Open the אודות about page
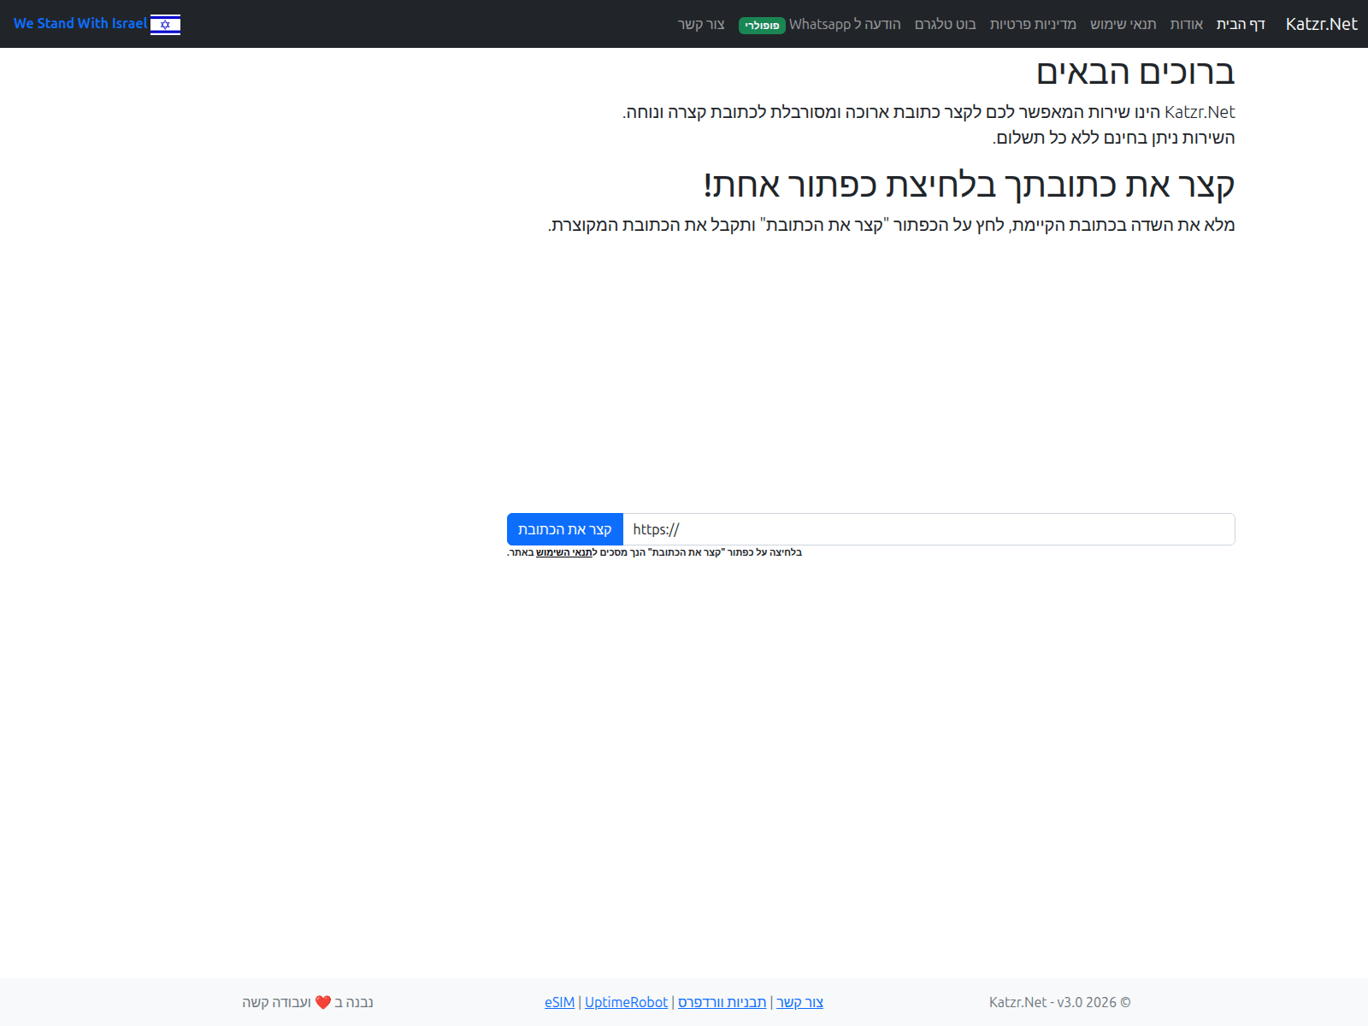The height and width of the screenshot is (1026, 1368). coord(1187,24)
